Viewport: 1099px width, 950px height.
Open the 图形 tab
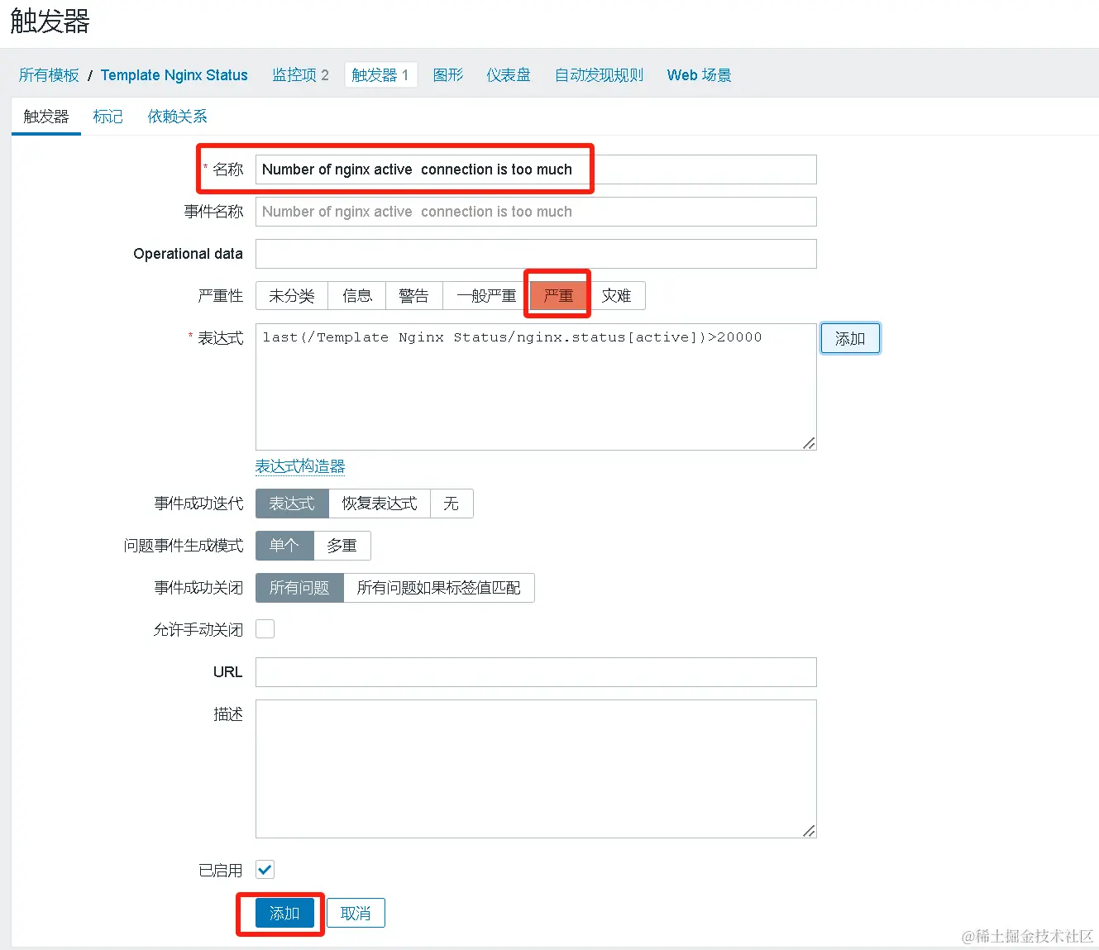point(448,75)
